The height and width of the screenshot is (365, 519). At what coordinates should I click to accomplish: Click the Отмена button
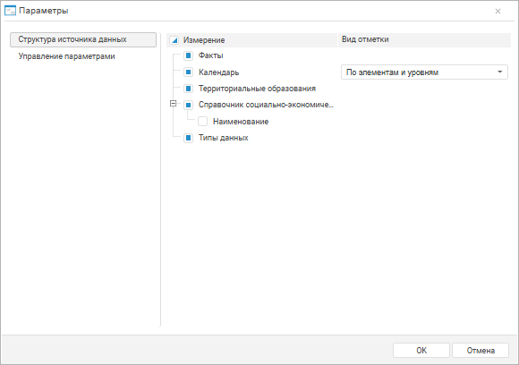[481, 350]
